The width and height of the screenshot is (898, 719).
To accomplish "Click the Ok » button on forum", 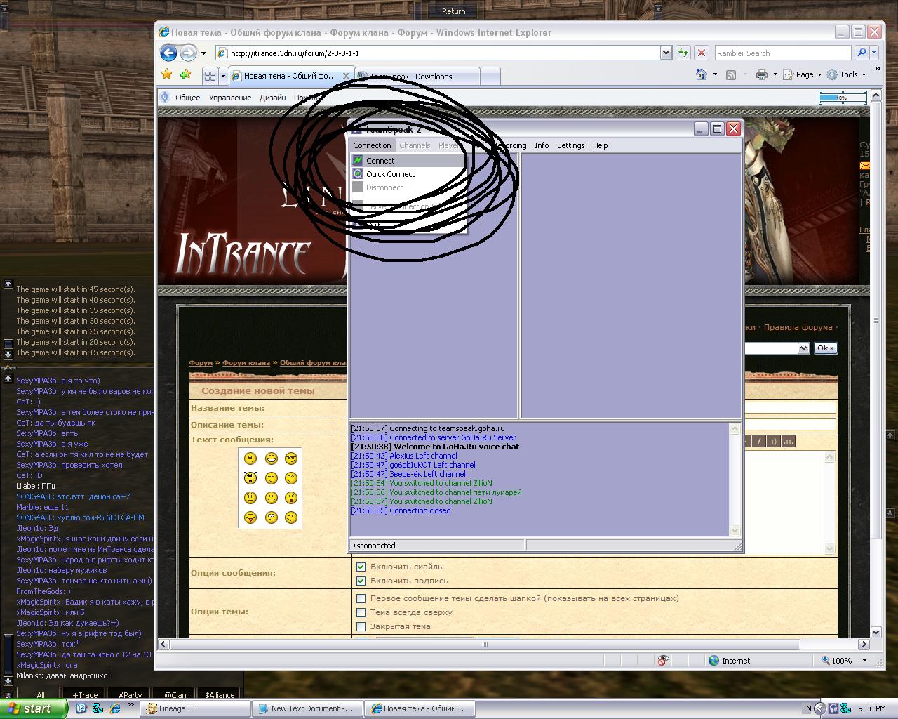I will pyautogui.click(x=825, y=348).
